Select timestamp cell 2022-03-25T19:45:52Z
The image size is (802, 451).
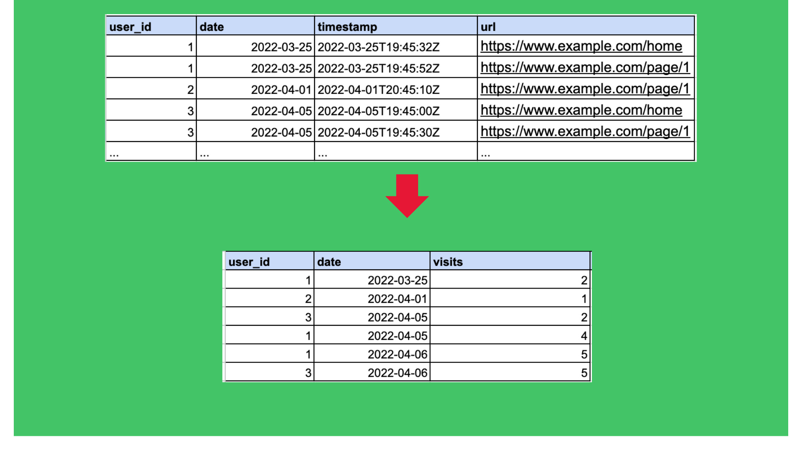[378, 68]
